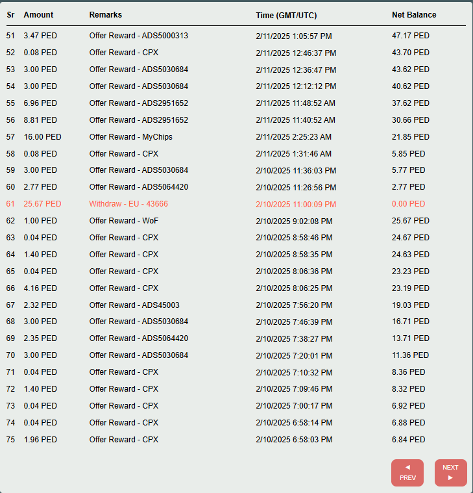Image resolution: width=473 pixels, height=493 pixels.
Task: Click 'Offer Reward - MyChips' remark
Action: (130, 137)
